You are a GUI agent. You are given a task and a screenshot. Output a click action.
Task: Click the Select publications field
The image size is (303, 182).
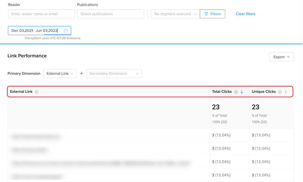110,14
